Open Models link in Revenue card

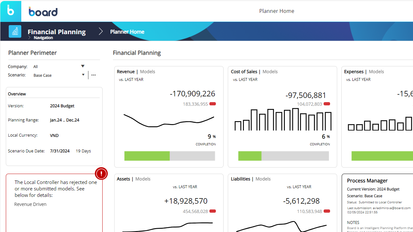click(x=147, y=72)
